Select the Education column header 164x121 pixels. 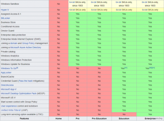tap(124, 119)
